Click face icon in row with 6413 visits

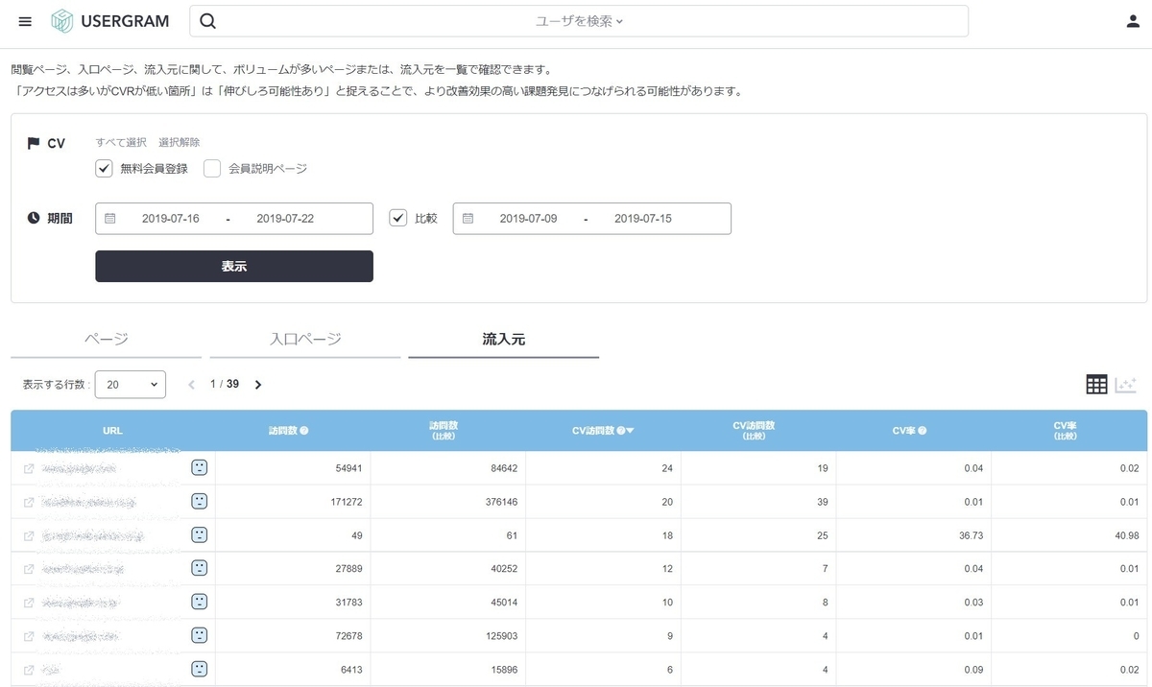(x=199, y=669)
